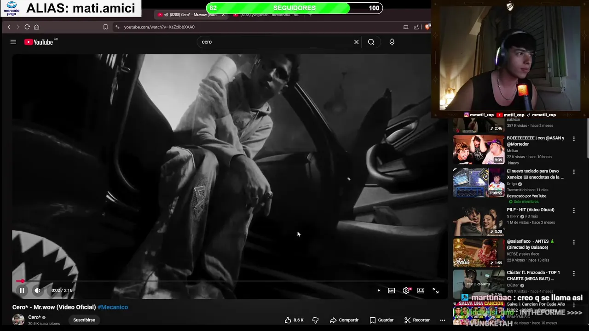Seek using the red video progress bar

click(x=229, y=280)
